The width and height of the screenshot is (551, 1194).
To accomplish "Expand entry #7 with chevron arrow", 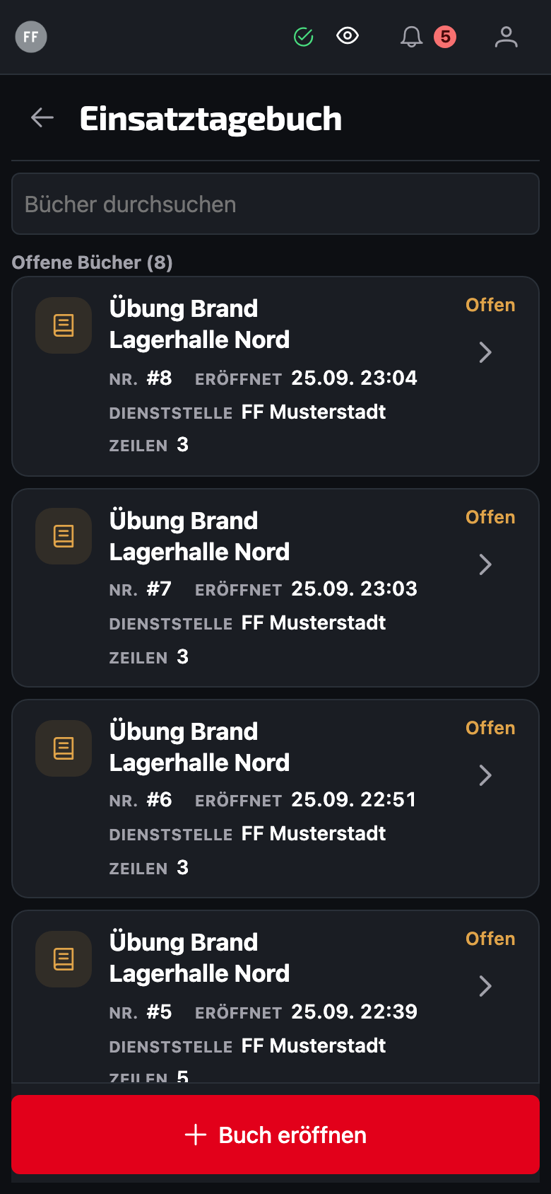I will (x=485, y=564).
